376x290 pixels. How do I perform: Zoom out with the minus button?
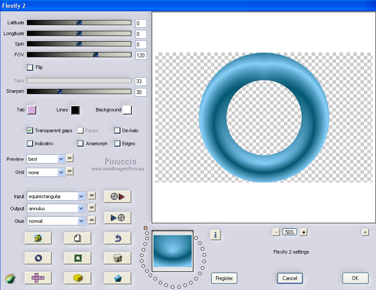point(276,232)
